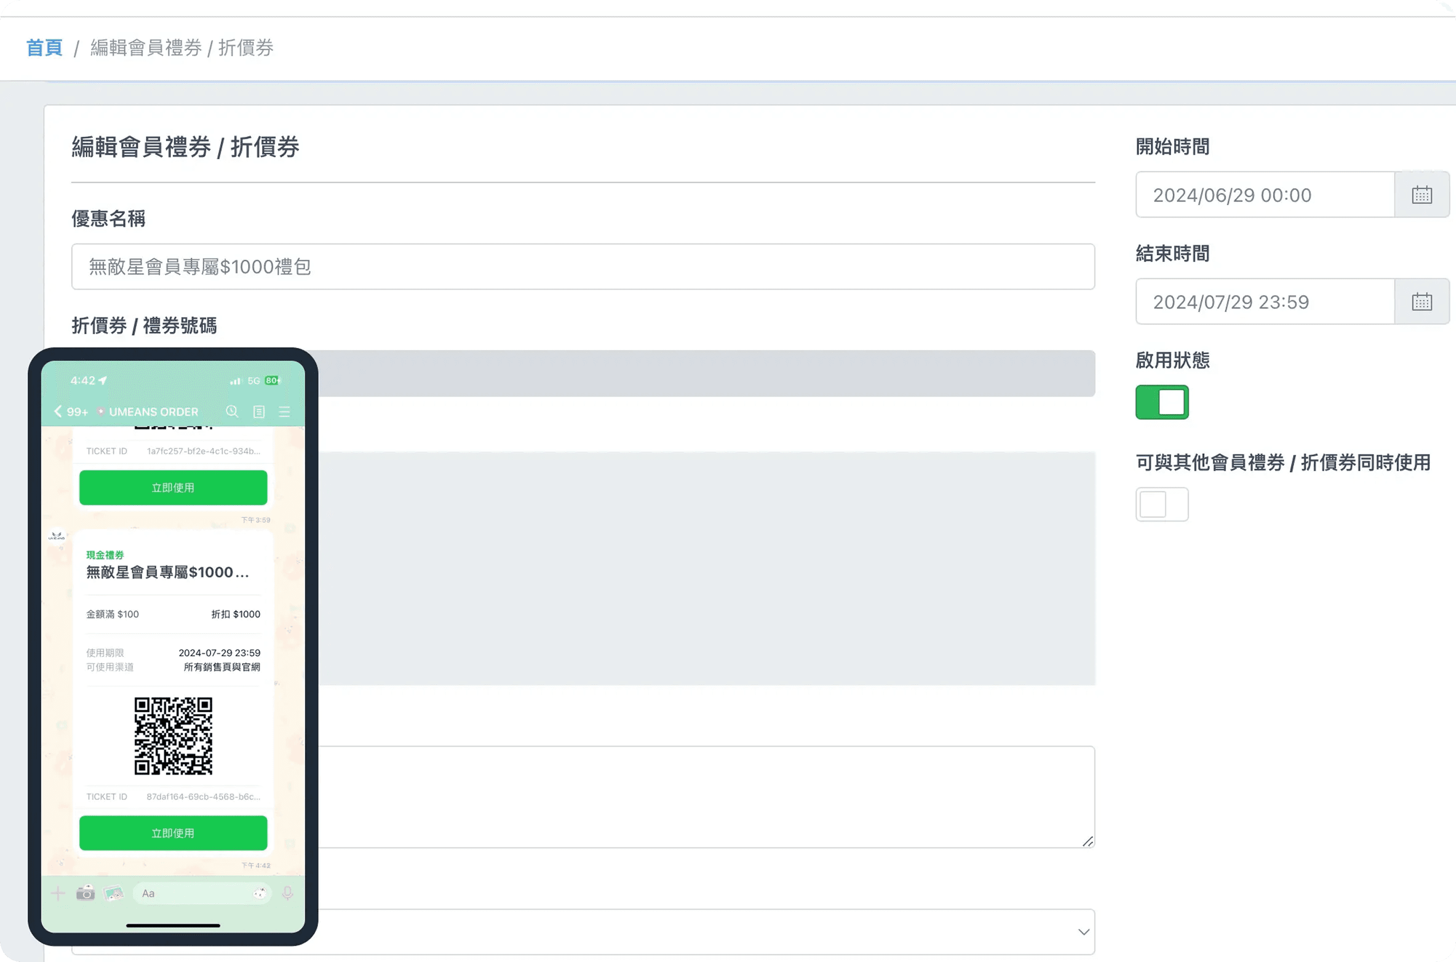Click the disabled 折價券 / 禮券號碼 field

click(x=706, y=374)
